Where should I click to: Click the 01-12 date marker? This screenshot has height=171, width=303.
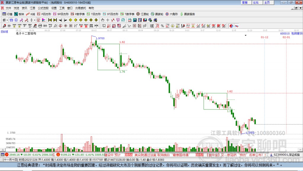click(265, 37)
